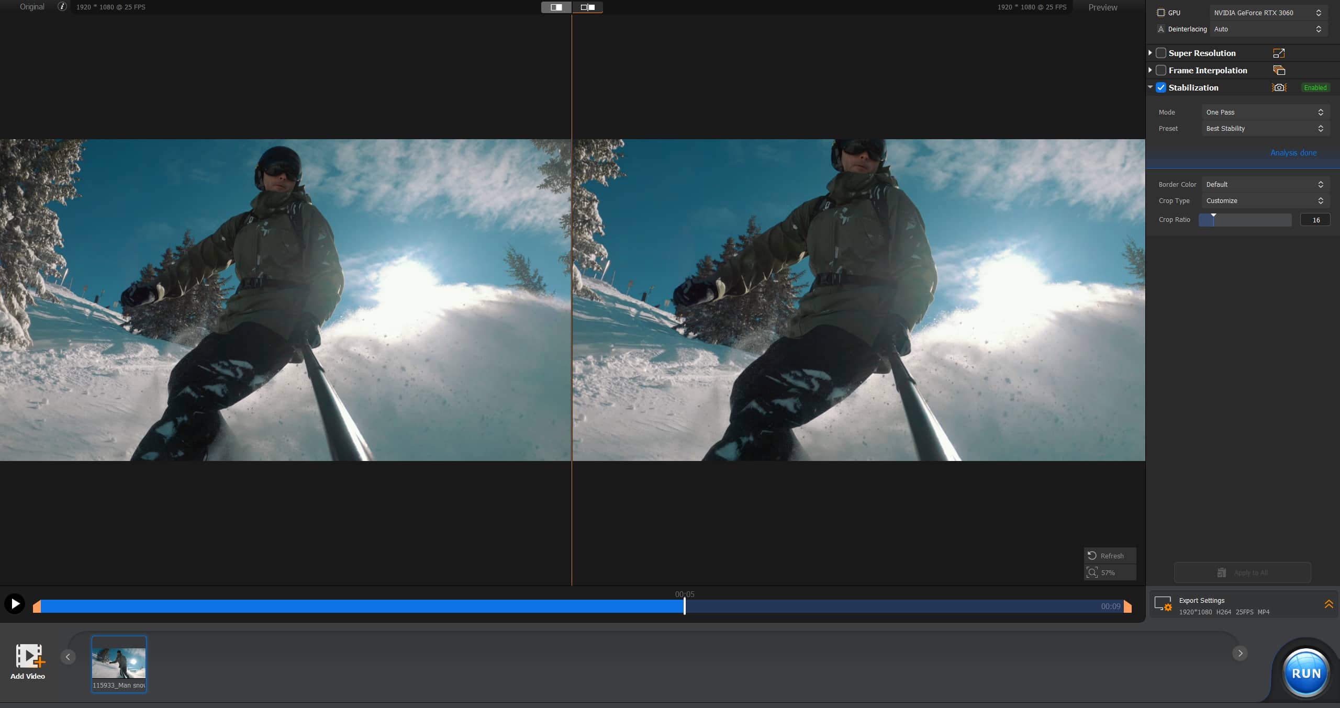This screenshot has width=1340, height=708.
Task: Click the 57% zoom level button
Action: [x=1110, y=572]
